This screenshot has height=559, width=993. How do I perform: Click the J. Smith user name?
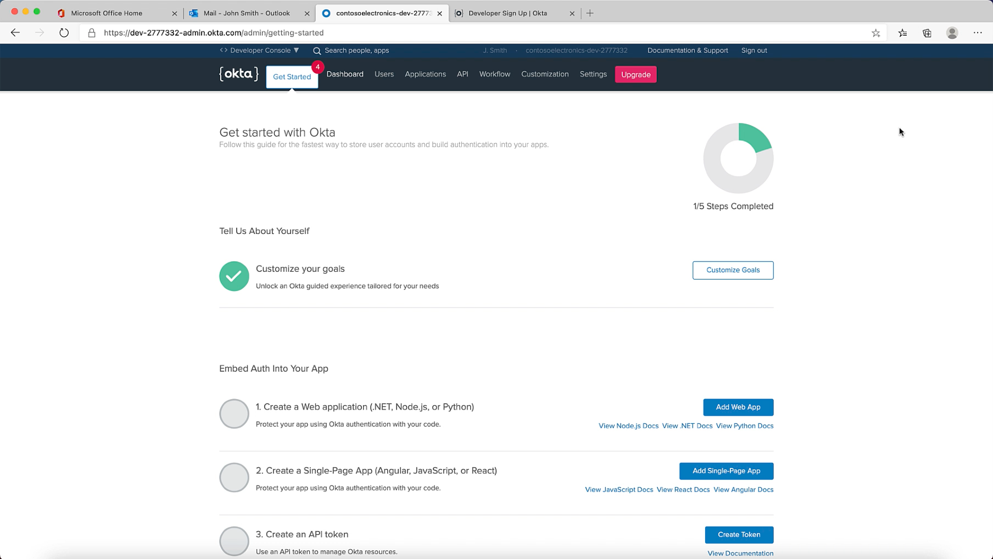coord(495,51)
